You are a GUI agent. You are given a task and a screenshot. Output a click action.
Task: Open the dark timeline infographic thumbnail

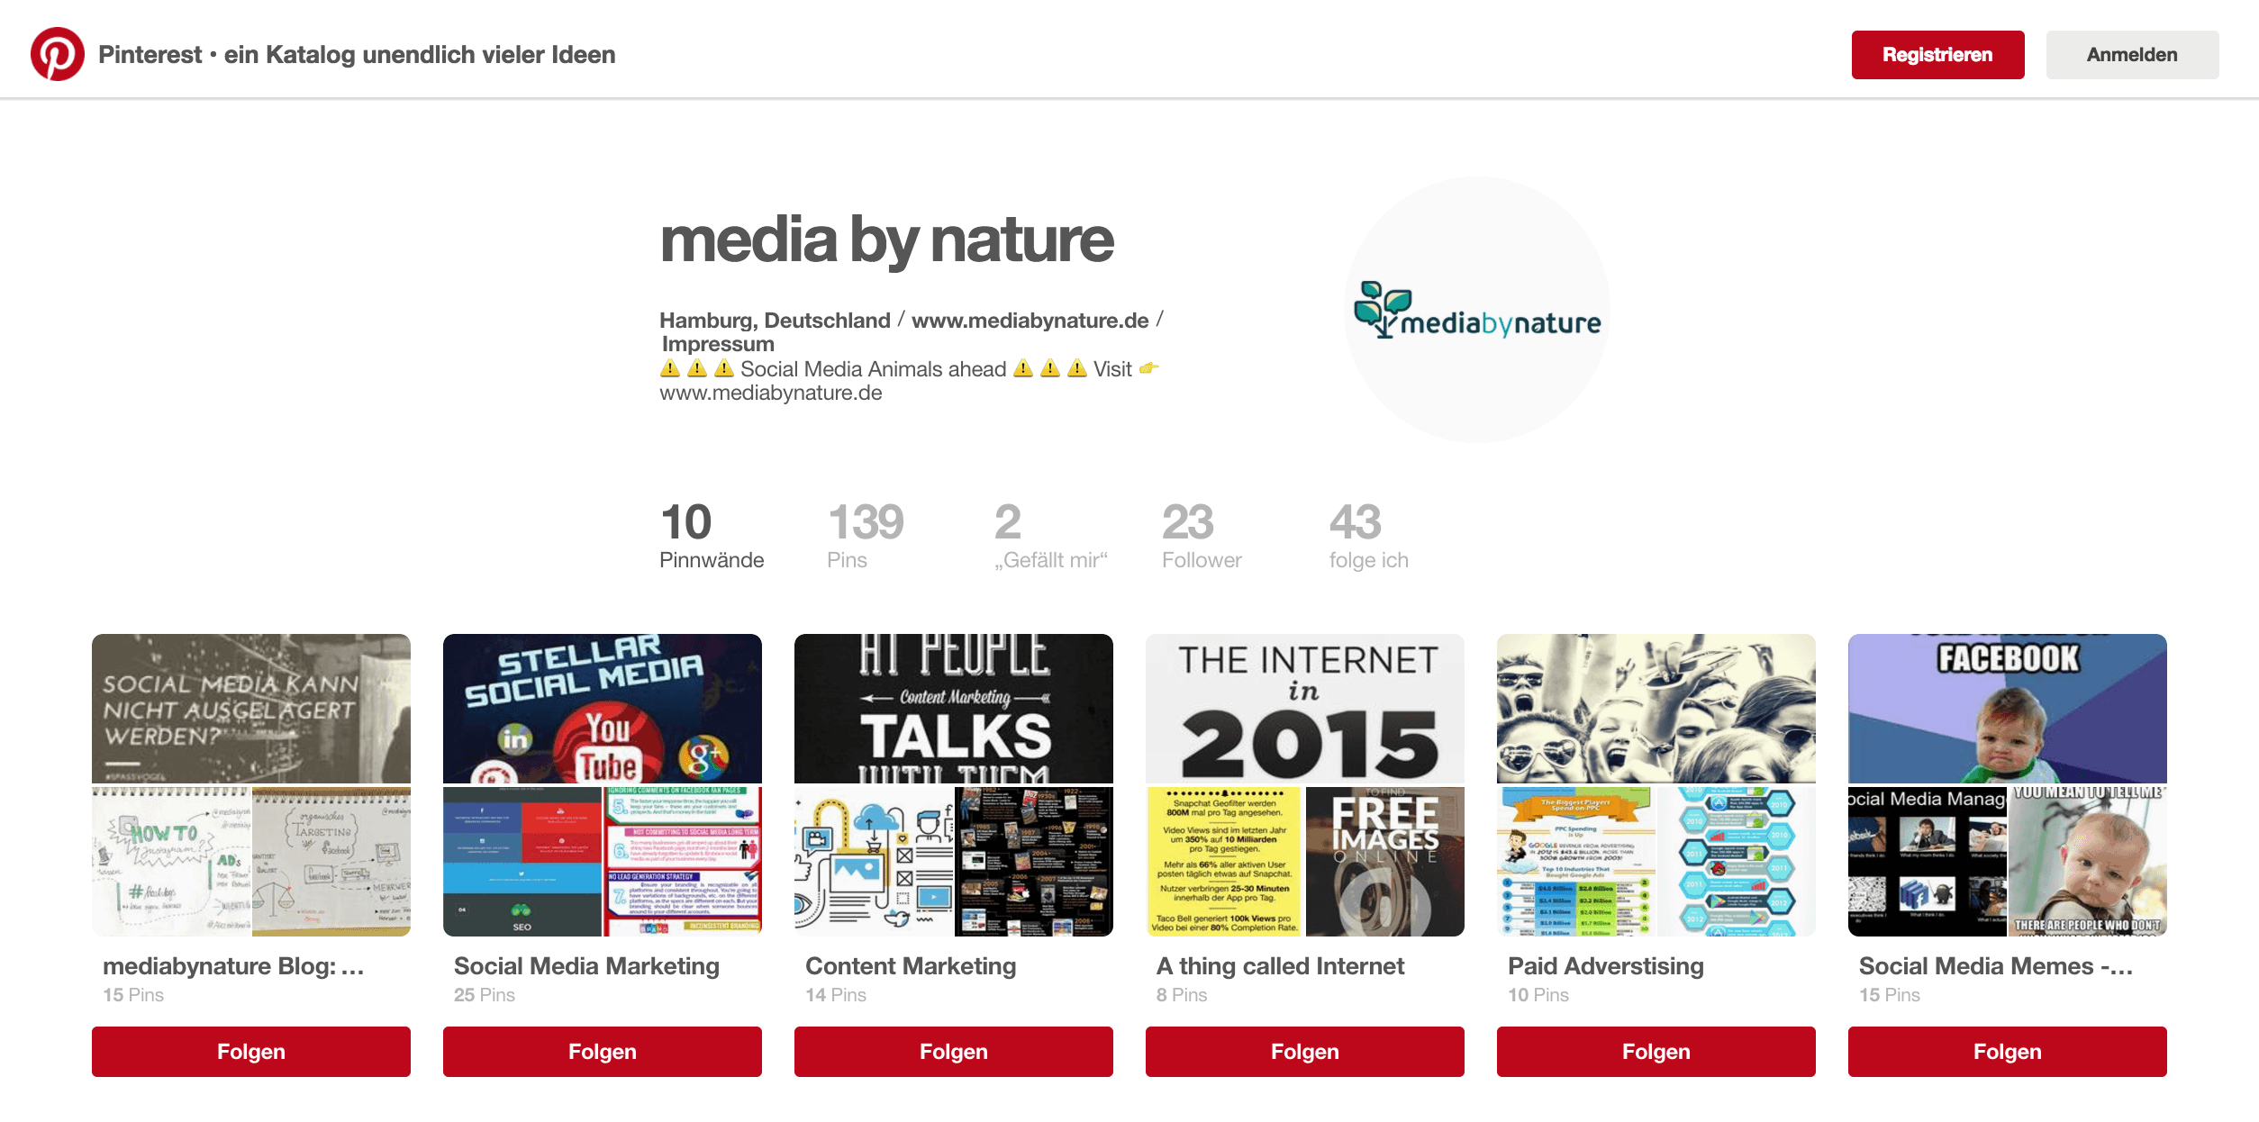[1034, 862]
